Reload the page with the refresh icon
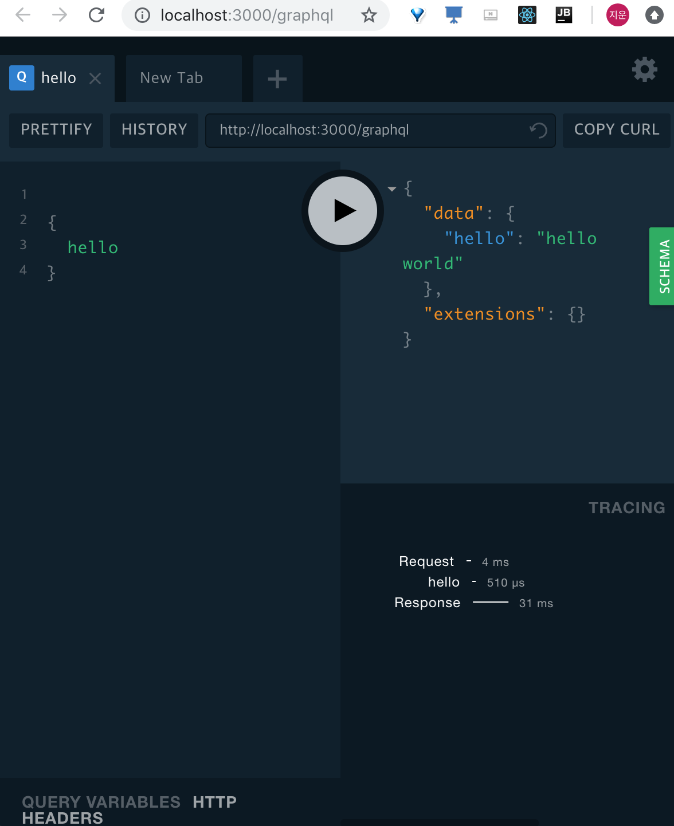674x826 pixels. tap(96, 15)
